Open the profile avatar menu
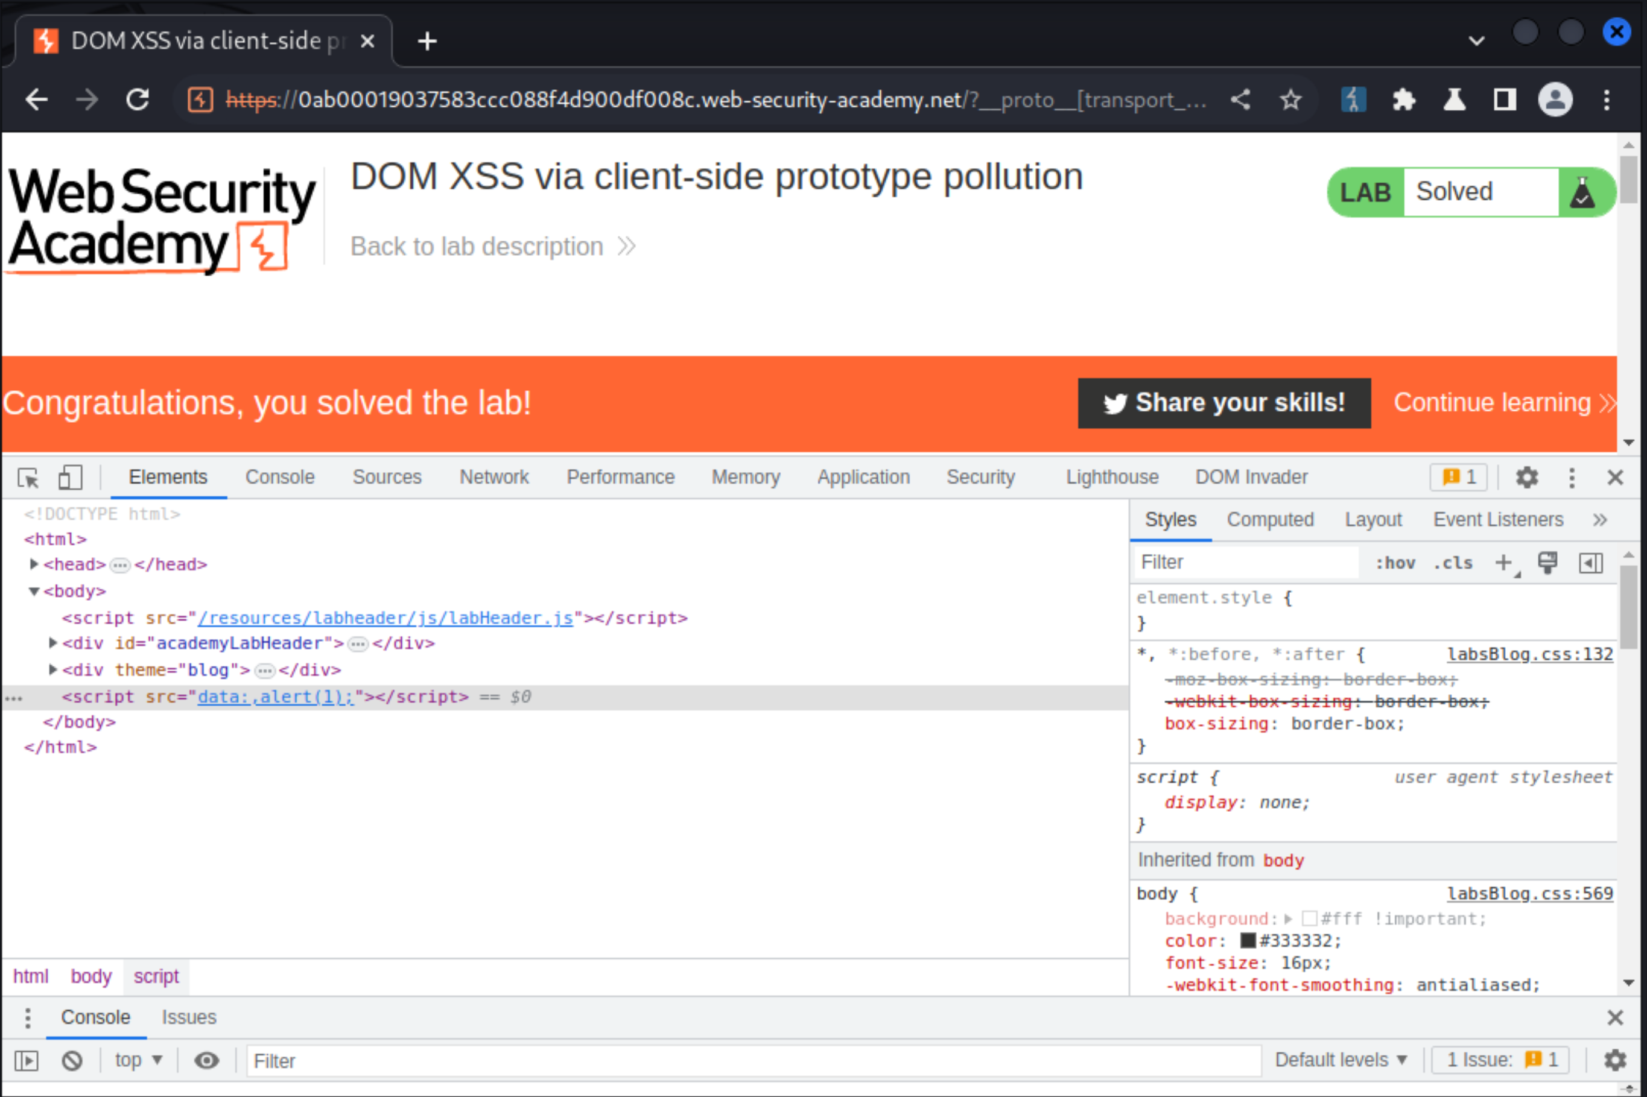 pyautogui.click(x=1555, y=100)
